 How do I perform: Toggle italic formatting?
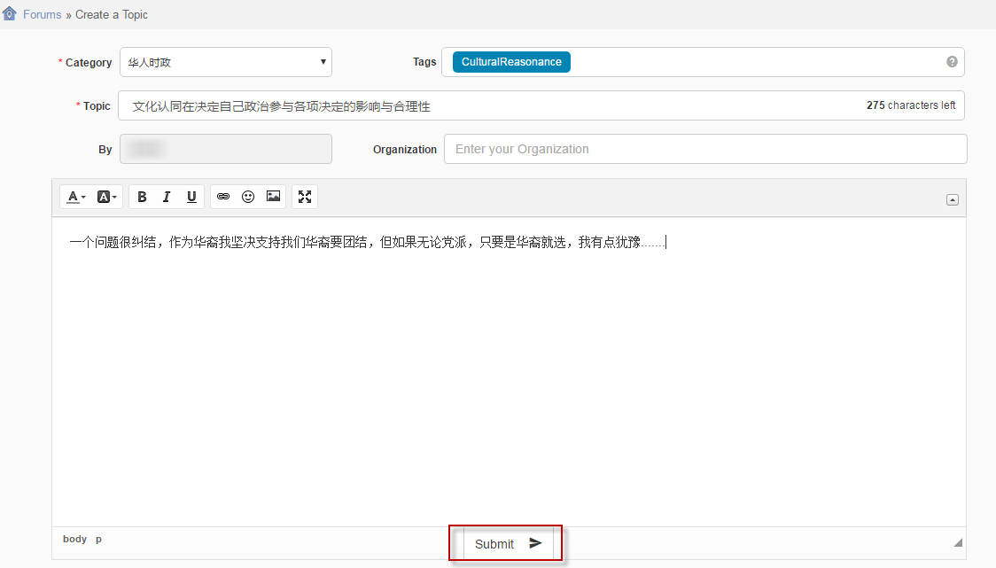(167, 197)
